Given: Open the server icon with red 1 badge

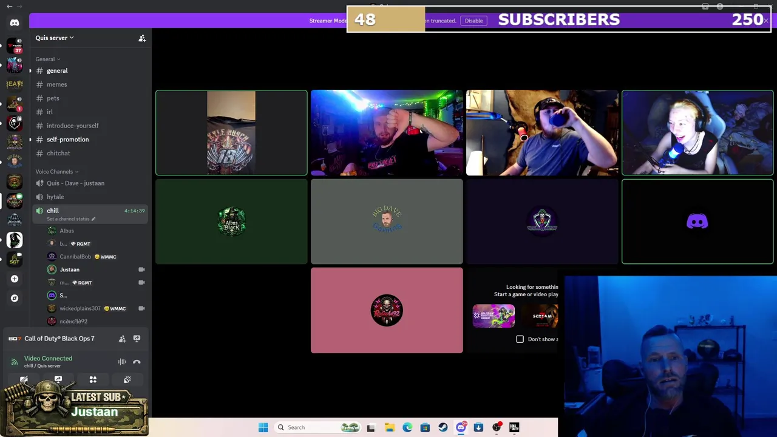Looking at the screenshot, I should click(15, 104).
